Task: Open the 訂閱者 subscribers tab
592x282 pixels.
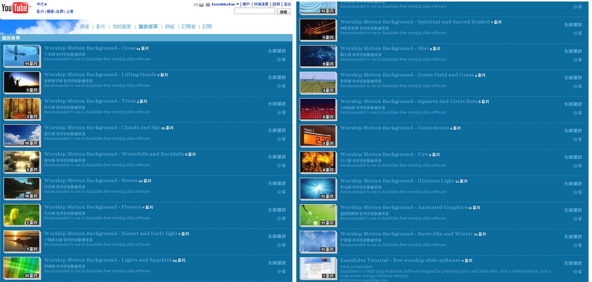Action: click(x=188, y=27)
